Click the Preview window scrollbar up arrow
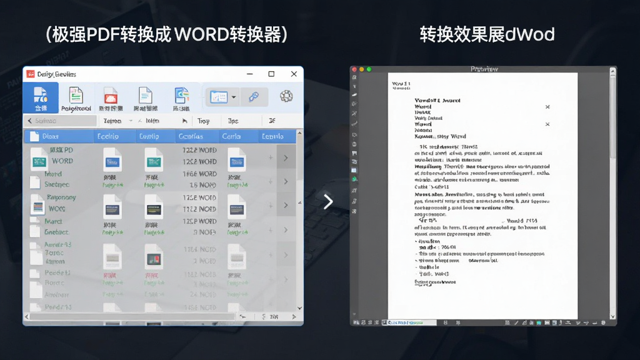The width and height of the screenshot is (640, 360). [x=612, y=71]
